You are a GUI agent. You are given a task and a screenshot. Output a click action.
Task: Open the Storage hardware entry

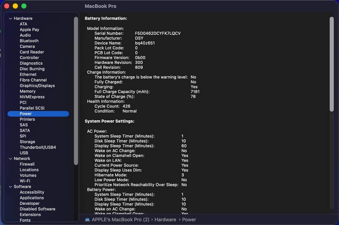tap(27, 142)
